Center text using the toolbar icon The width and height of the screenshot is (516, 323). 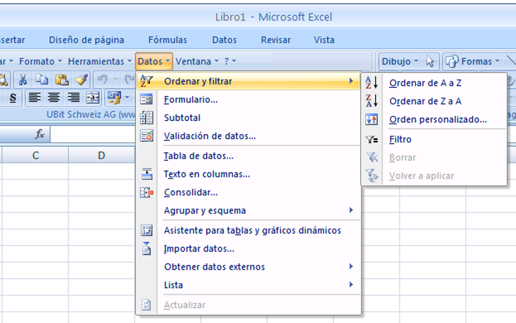(54, 98)
